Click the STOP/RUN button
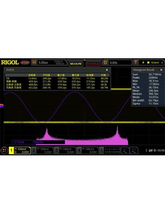This screenshot has height=214, width=165. [x=93, y=64]
